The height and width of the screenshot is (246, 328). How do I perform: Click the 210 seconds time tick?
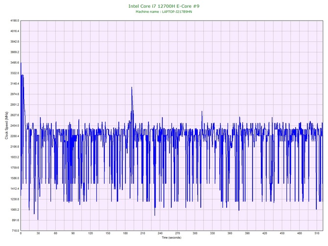tap(142, 233)
